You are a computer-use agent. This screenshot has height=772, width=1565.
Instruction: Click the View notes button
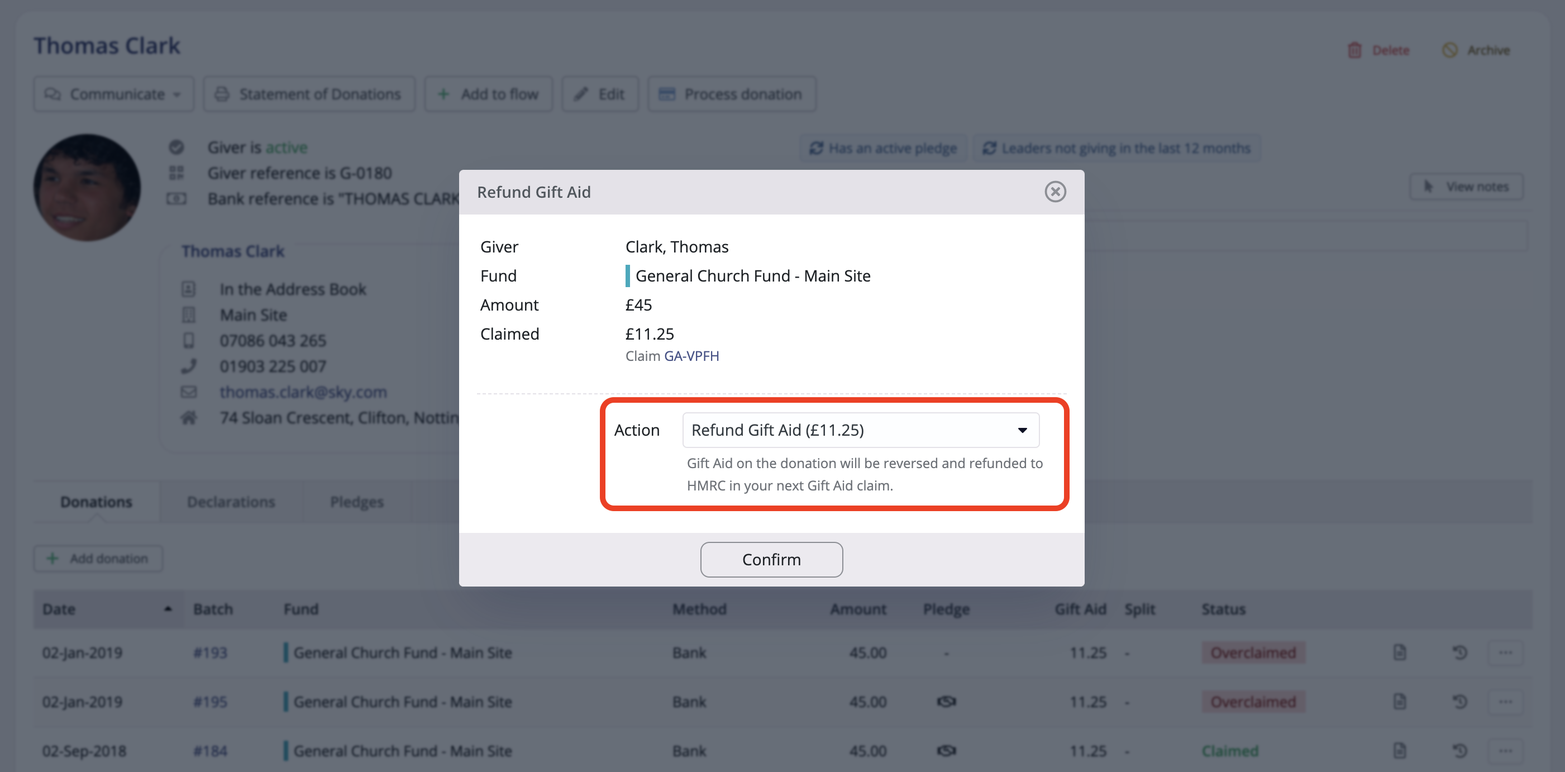(x=1466, y=187)
